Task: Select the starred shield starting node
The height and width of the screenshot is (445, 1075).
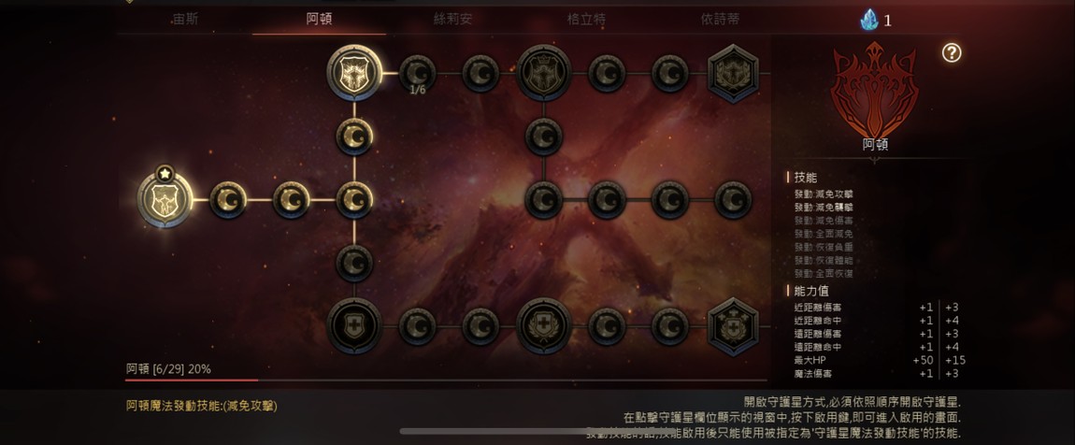Action: tap(165, 199)
